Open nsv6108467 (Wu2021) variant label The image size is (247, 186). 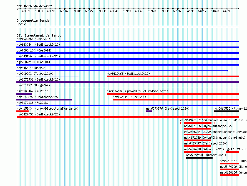coord(32,91)
